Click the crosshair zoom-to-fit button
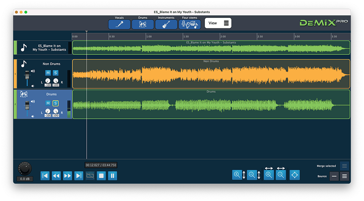The height and width of the screenshot is (201, 364). (294, 175)
